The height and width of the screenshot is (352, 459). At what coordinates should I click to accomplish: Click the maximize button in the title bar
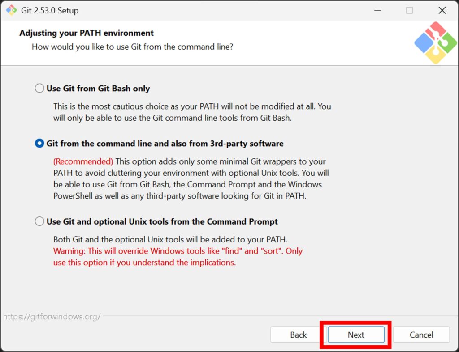(x=409, y=10)
